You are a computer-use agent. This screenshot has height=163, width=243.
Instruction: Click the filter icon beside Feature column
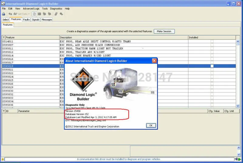4,37
